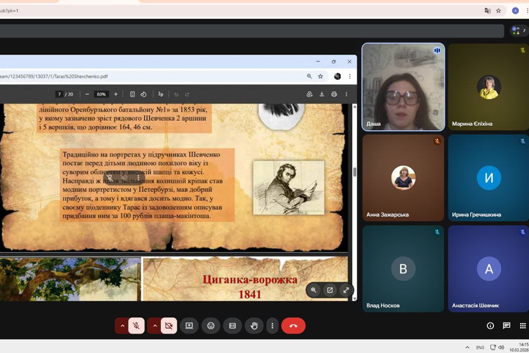Viewport: 529px width, 353px height.
Task: Show hidden system tray icons
Action: (x=467, y=347)
